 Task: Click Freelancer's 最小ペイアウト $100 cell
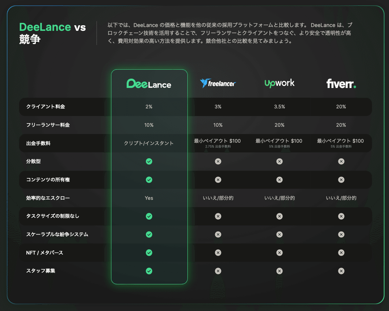point(217,141)
